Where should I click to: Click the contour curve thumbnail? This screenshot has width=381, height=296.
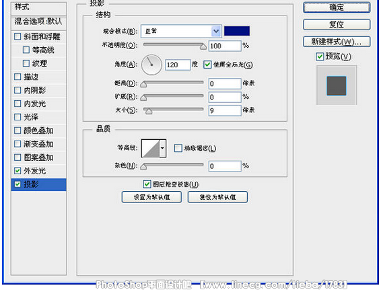click(151, 148)
